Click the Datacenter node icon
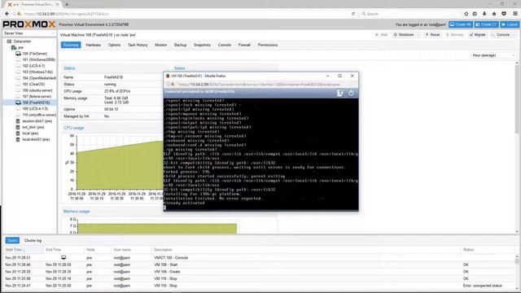 click(x=9, y=42)
